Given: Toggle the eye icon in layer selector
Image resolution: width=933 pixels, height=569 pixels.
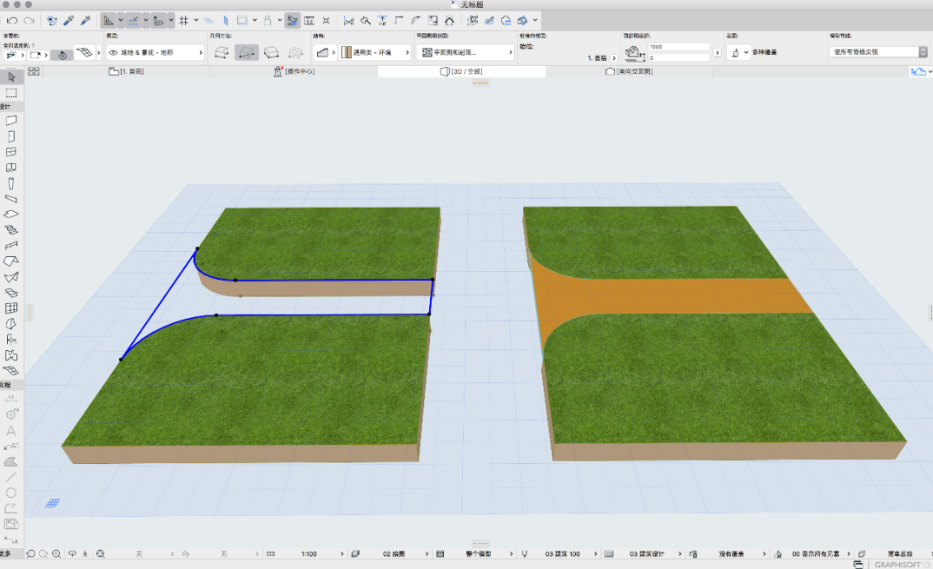Looking at the screenshot, I should pyautogui.click(x=113, y=52).
